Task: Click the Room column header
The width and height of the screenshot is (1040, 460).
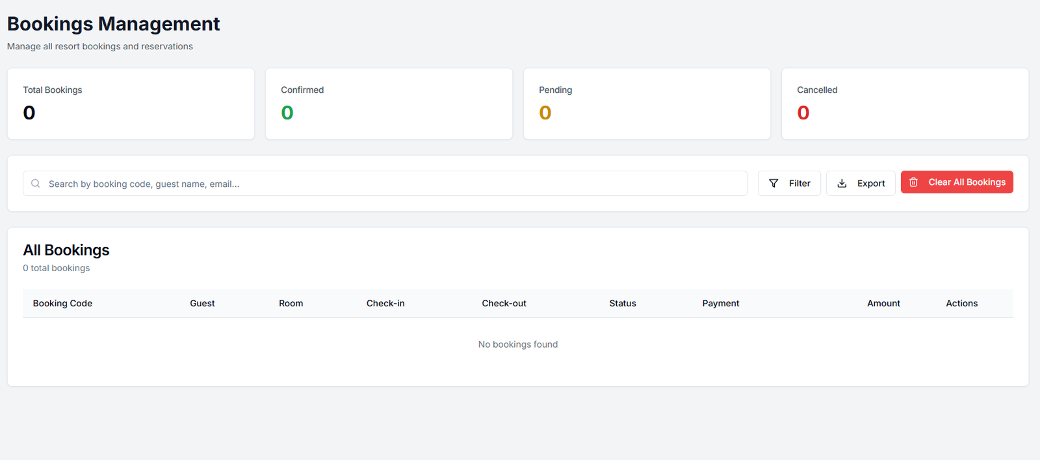Action: pyautogui.click(x=291, y=304)
